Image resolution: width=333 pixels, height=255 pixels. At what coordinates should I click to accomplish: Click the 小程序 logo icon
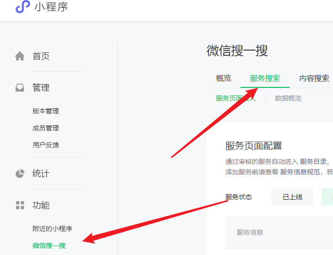23,7
